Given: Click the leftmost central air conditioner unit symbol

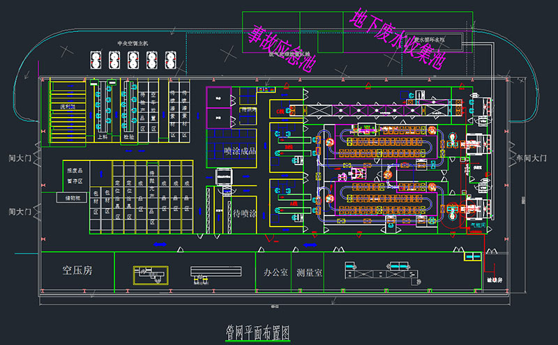Looking at the screenshot, I should [96, 61].
